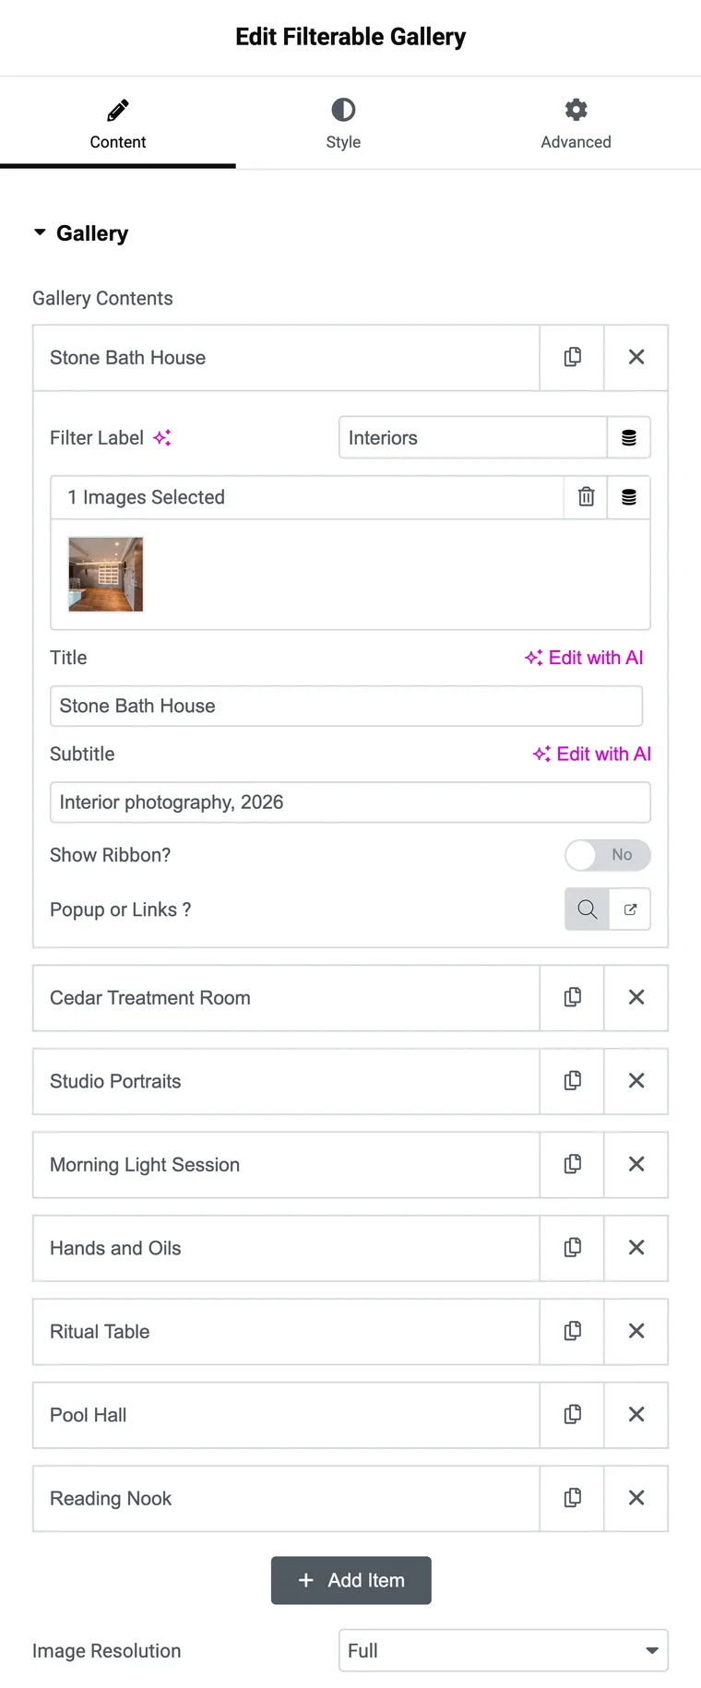The height and width of the screenshot is (1688, 701).
Task: Duplicate the Stone Bath House item
Action: tap(572, 357)
